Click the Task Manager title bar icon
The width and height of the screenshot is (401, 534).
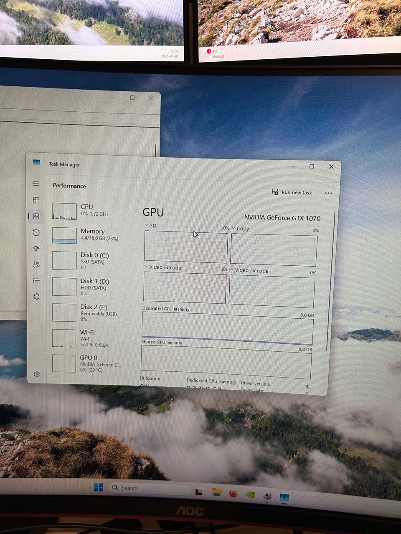[37, 162]
